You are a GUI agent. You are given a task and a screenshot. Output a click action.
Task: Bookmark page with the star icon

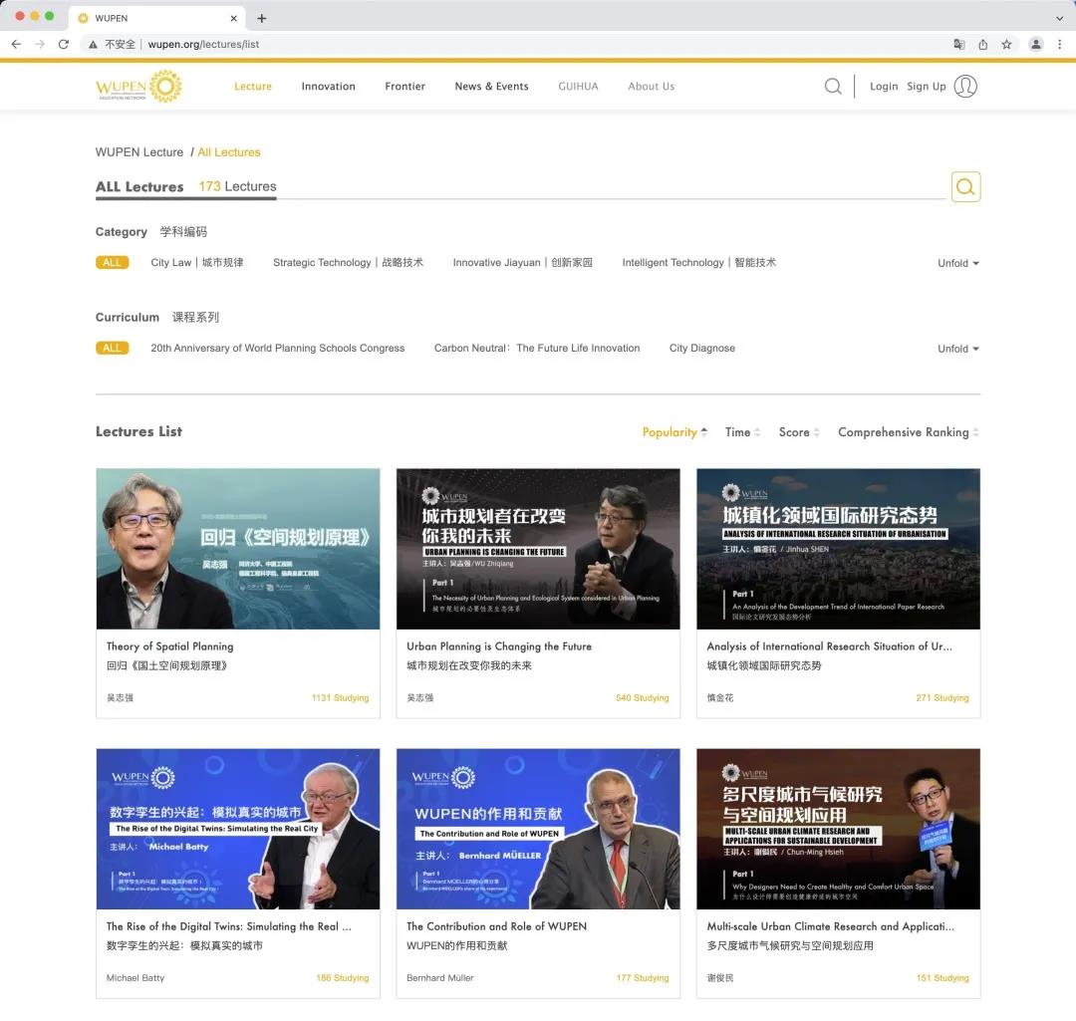[x=1006, y=45]
